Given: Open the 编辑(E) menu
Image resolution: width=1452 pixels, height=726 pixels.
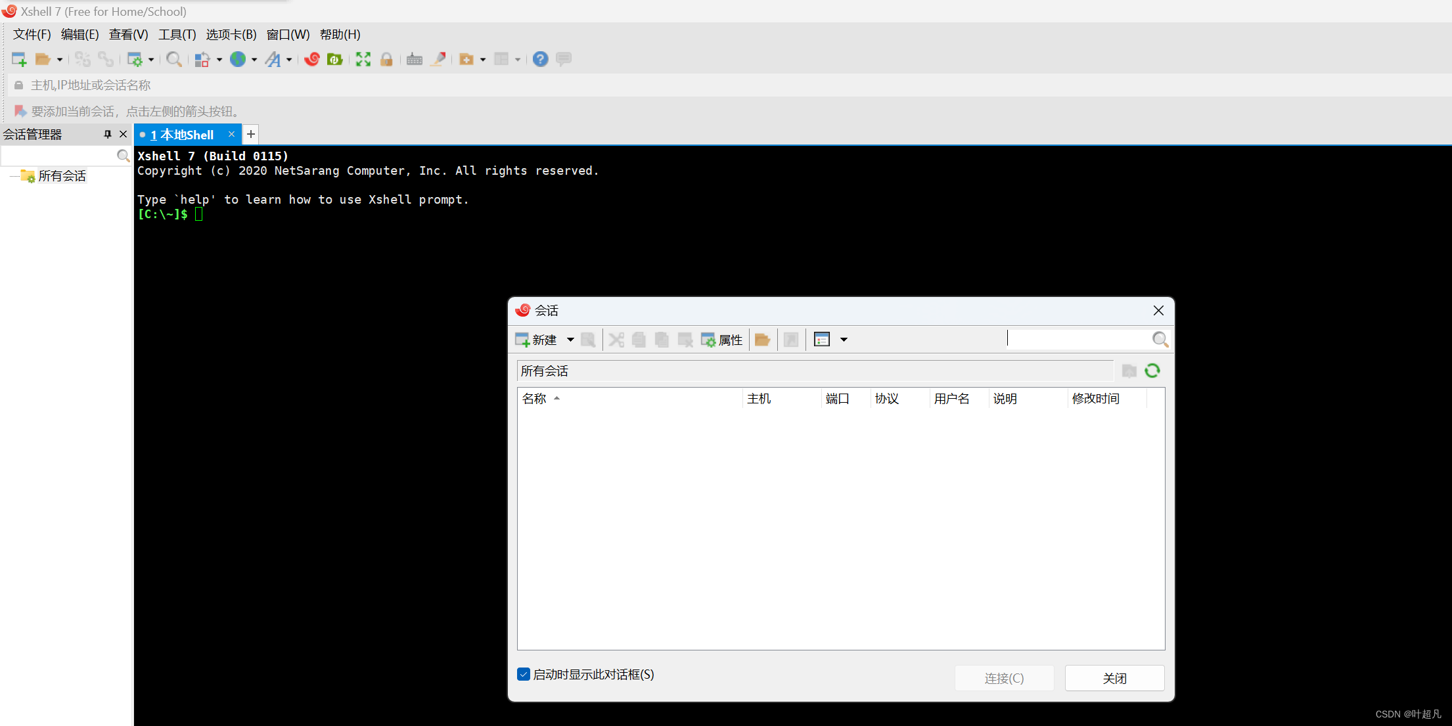Looking at the screenshot, I should (x=79, y=34).
